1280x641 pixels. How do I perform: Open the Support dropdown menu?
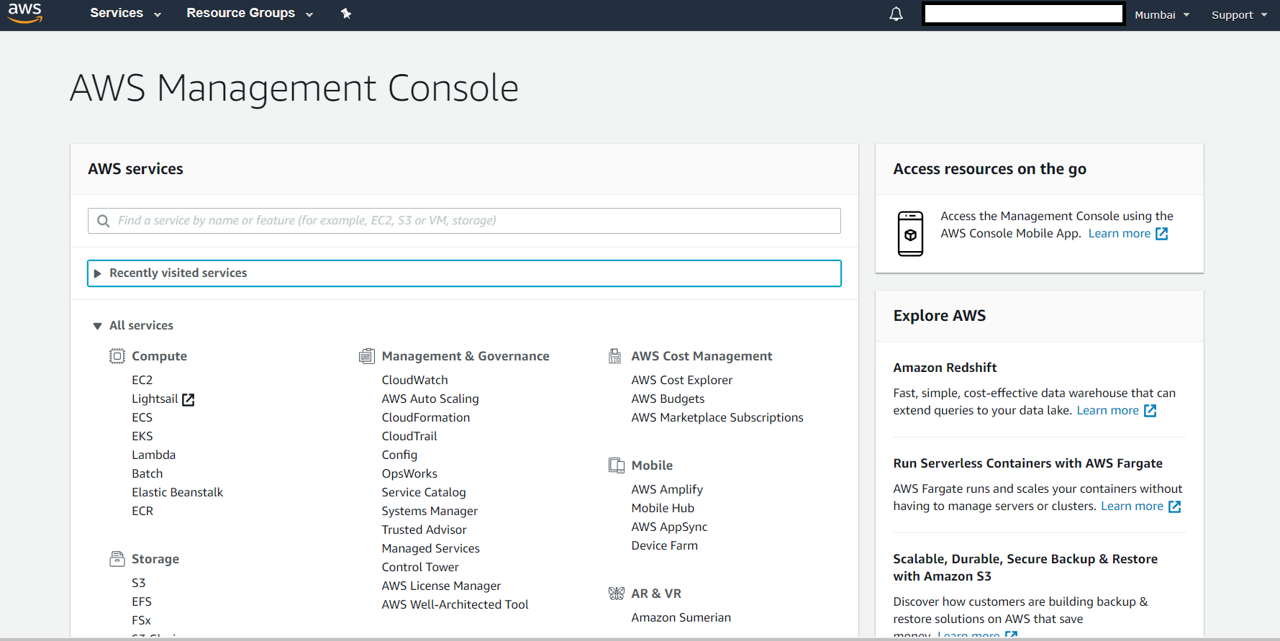1240,15
